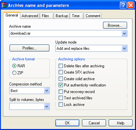Switch to the Advanced tab
The image size is (136, 130).
[x=30, y=16]
